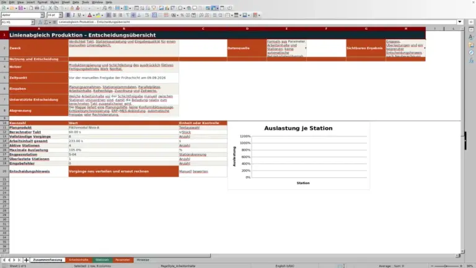Viewport: 476px width, 268px height.
Task: Click the add new sheet plus button
Action: (x=26, y=260)
